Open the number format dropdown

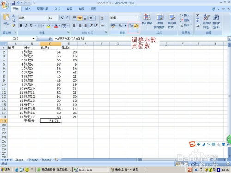137,18
